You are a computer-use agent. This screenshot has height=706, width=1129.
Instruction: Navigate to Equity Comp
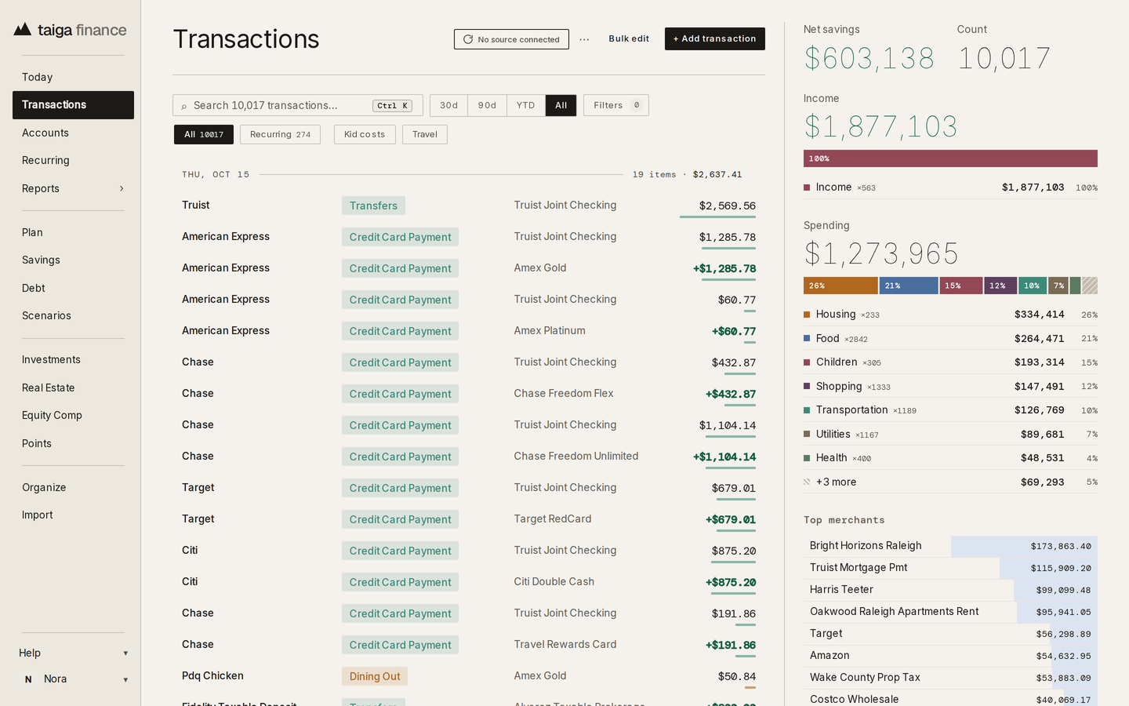73,415
